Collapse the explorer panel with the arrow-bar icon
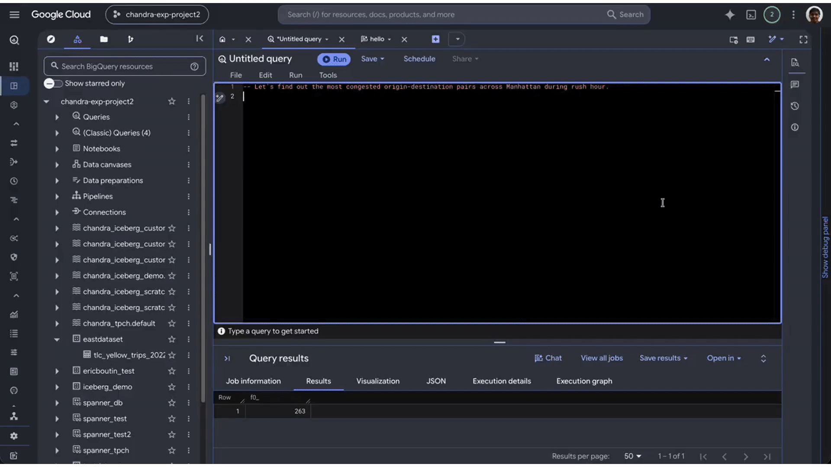Image resolution: width=831 pixels, height=467 pixels. (x=200, y=39)
